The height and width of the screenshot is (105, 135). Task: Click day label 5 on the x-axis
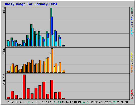[x=25, y=102]
